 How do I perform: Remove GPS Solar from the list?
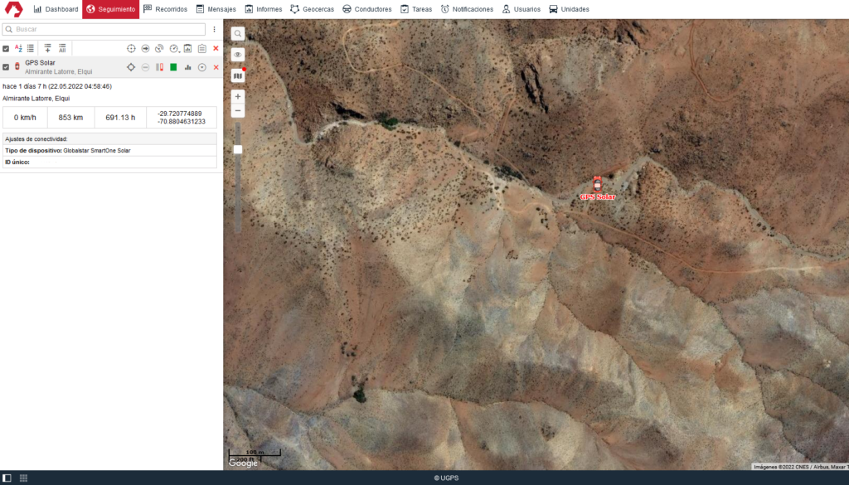click(216, 67)
